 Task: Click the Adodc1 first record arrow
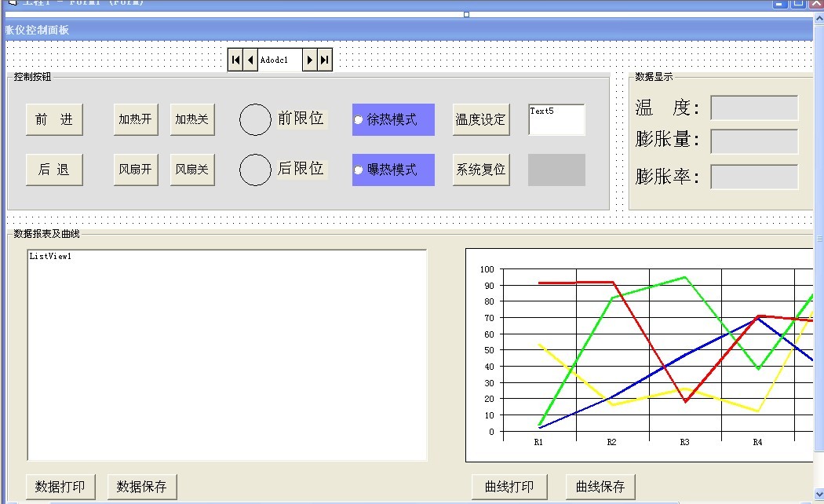[235, 60]
